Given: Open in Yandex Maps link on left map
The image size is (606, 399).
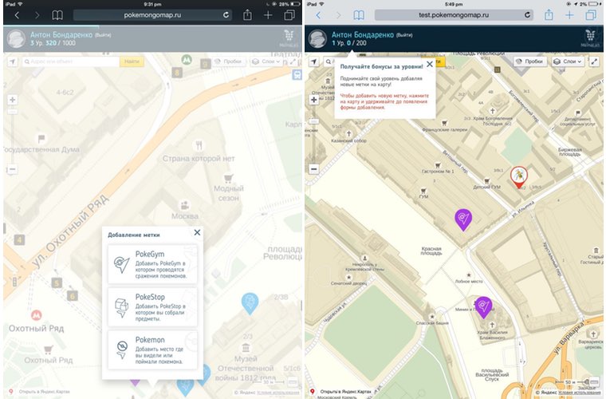Looking at the screenshot, I should pyautogui.click(x=44, y=392).
